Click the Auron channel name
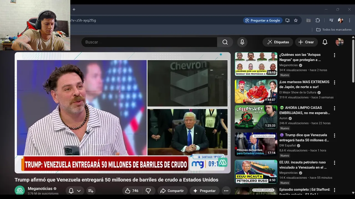Screen dimensions: 355x199 (x=283, y=118)
